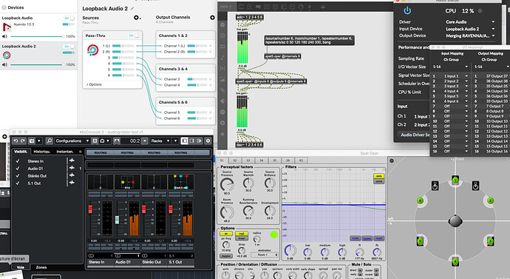
Task: Click the audio power button in Audio Status
Action: (407, 11)
